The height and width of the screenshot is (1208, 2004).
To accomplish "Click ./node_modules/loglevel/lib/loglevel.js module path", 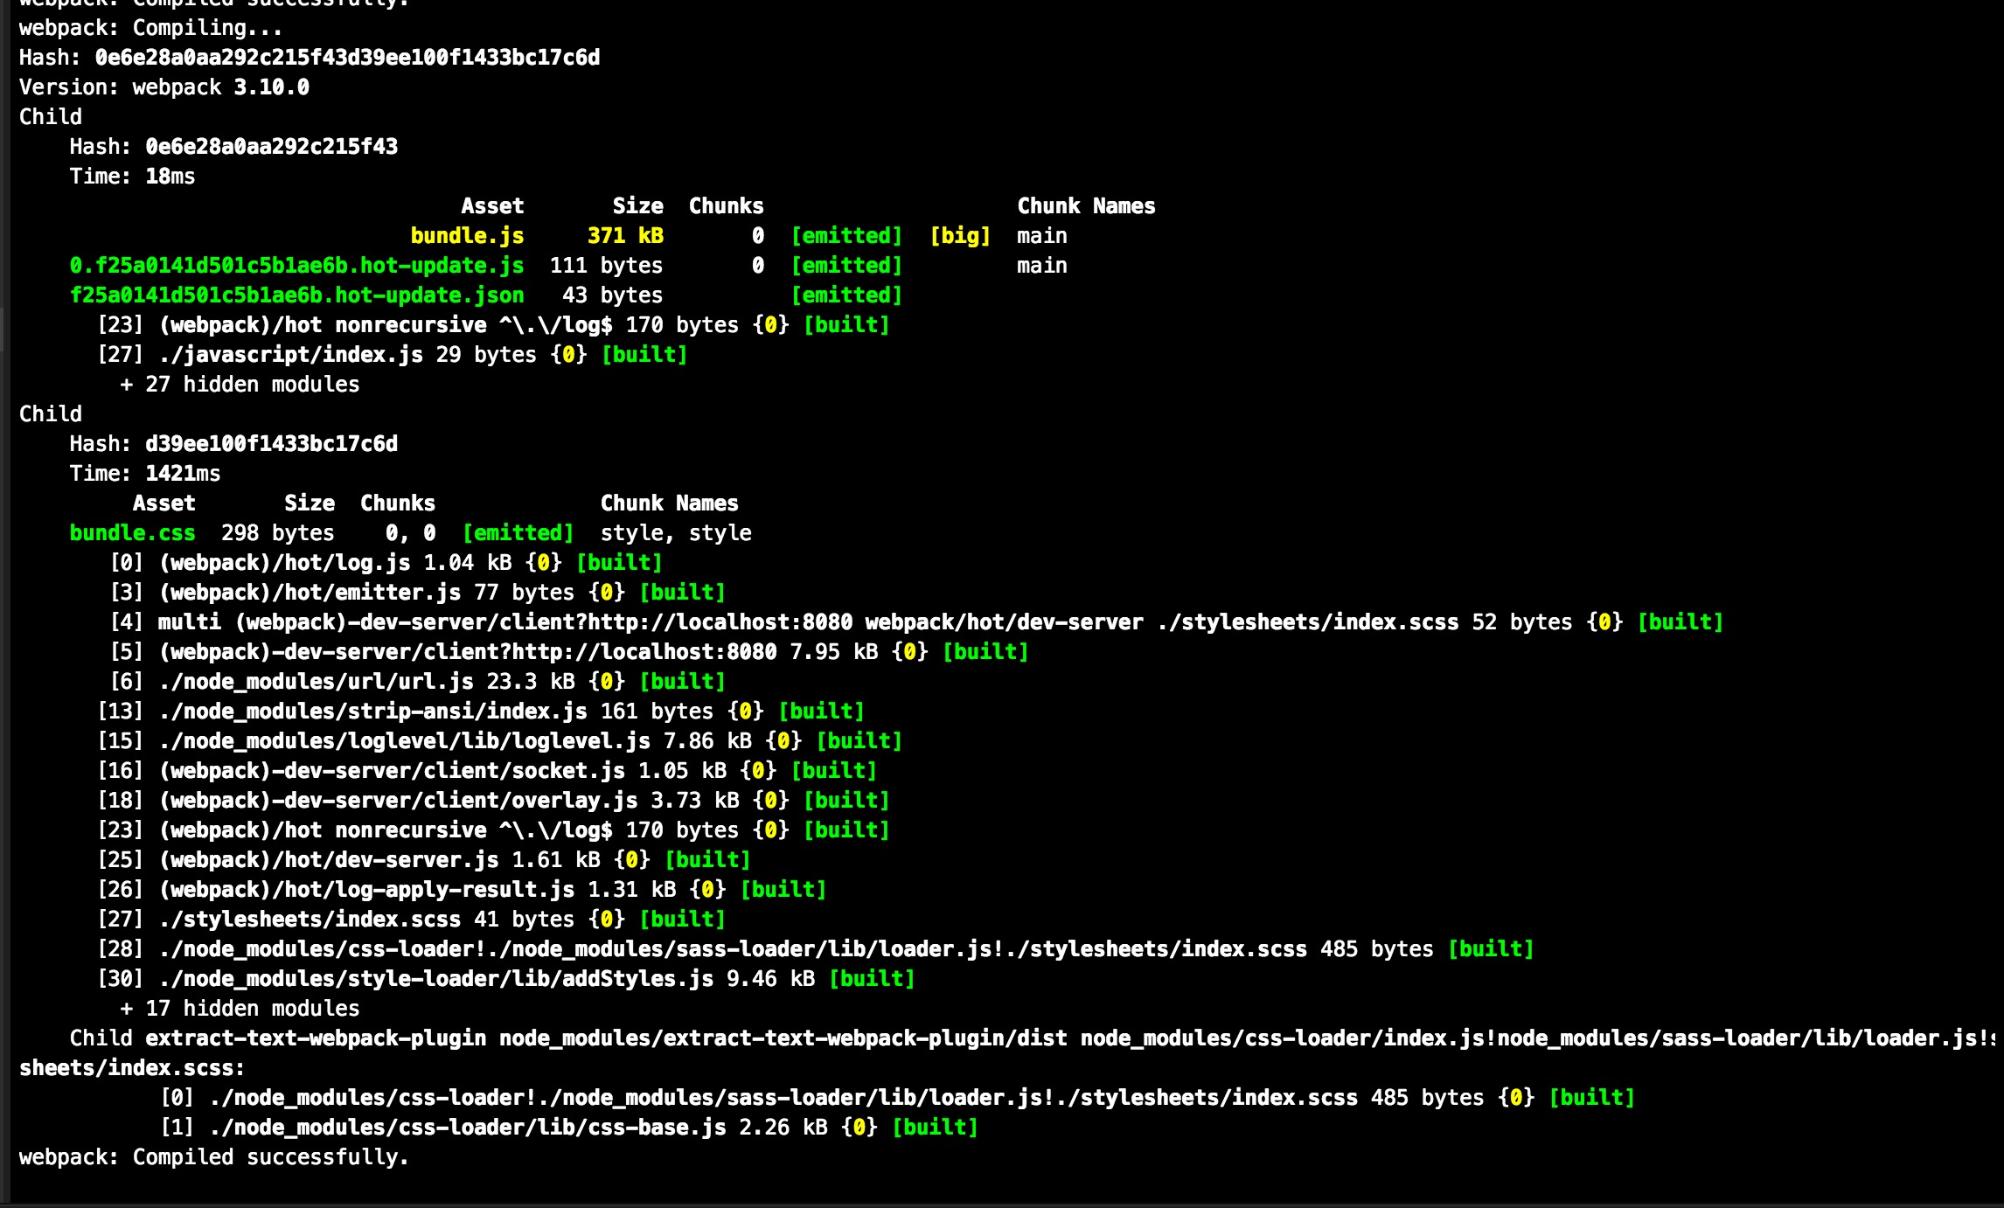I will [405, 741].
